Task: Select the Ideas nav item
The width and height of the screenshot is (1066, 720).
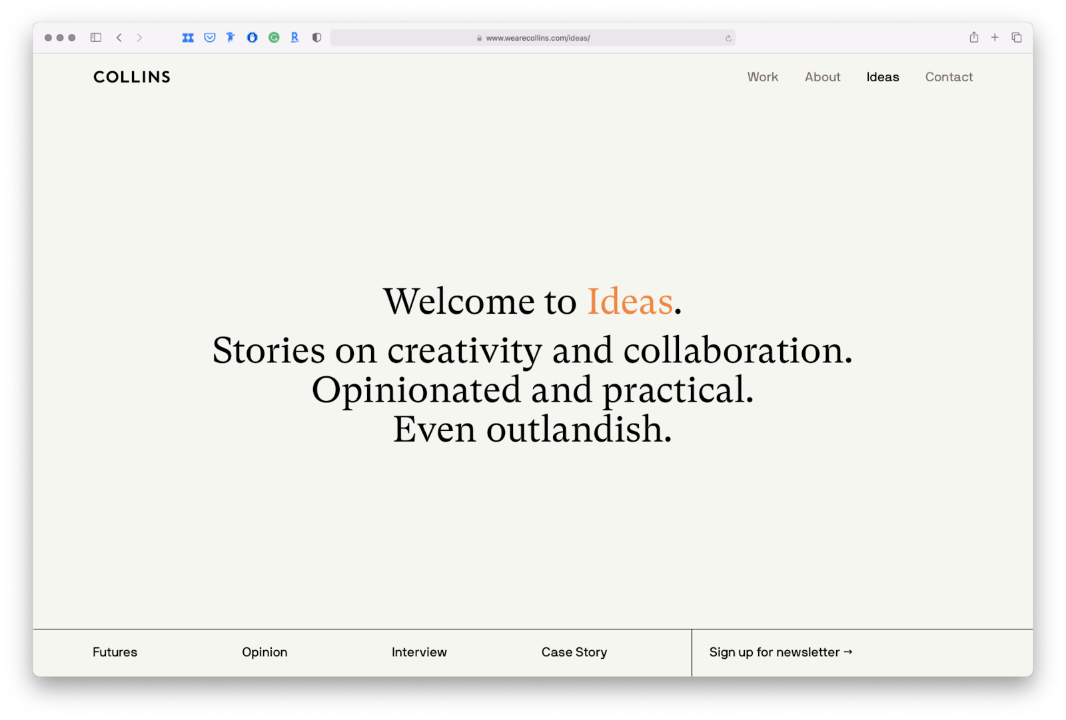Action: pos(883,77)
